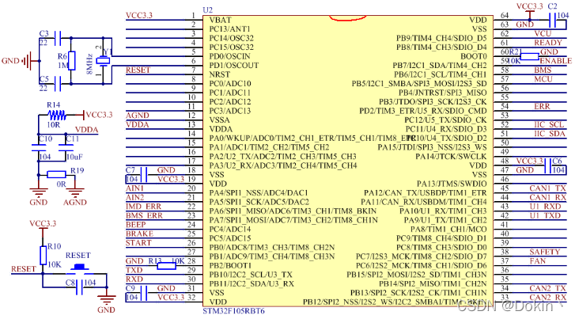This screenshot has height=319, width=575.
Task: Select the CAN1_RX net label
Action: tap(548, 197)
